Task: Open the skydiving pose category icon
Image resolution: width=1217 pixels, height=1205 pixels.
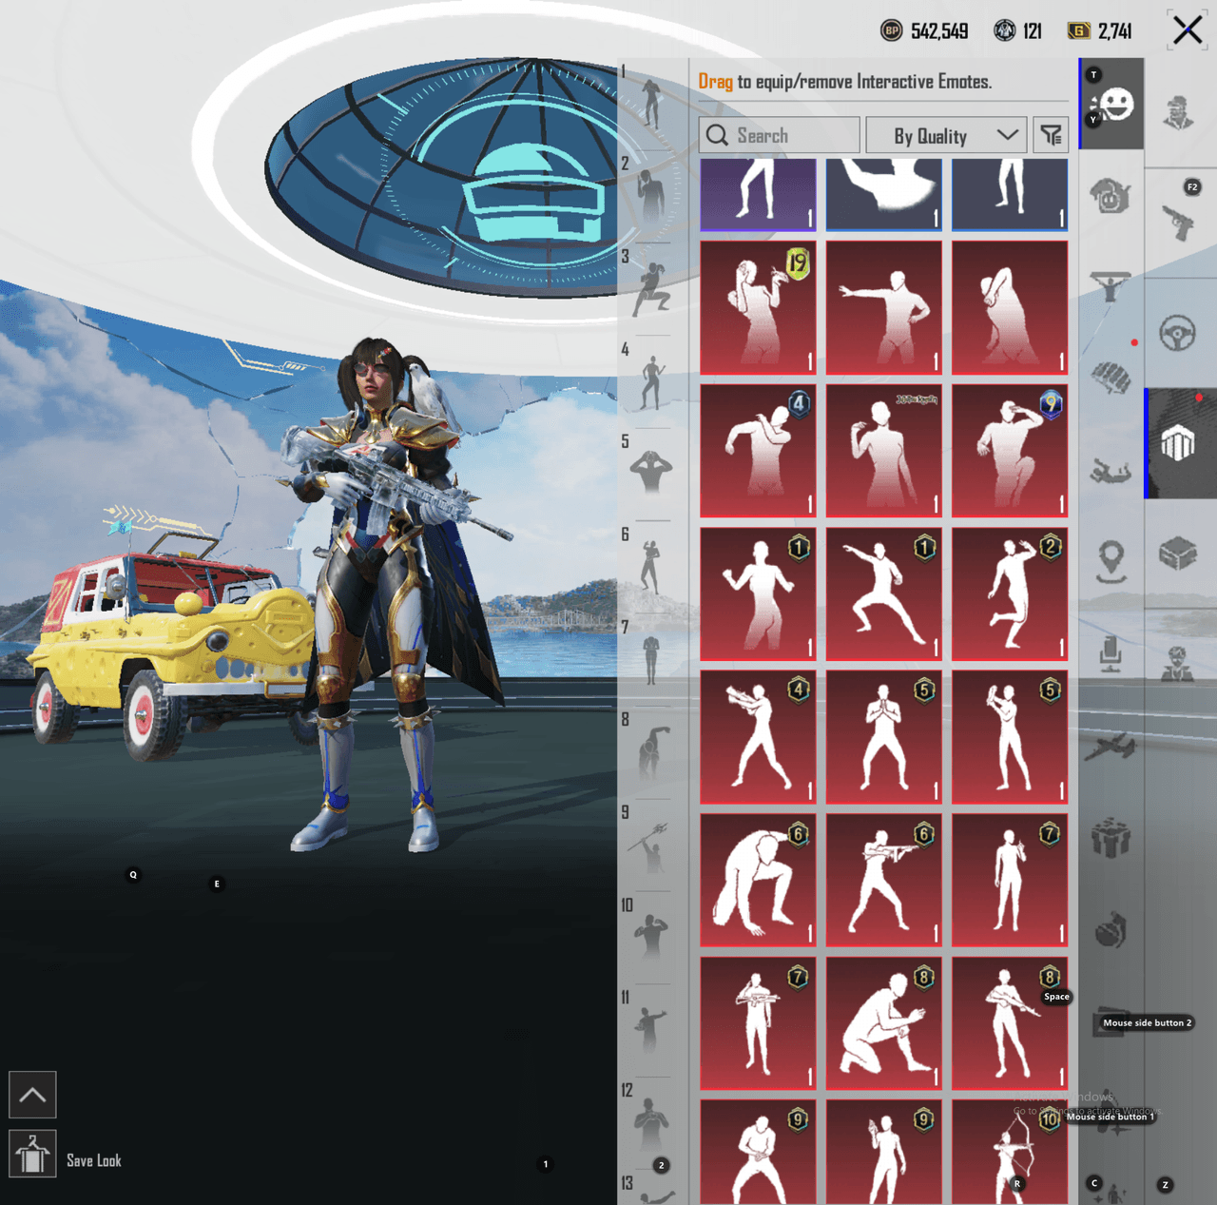Action: coord(1111,470)
